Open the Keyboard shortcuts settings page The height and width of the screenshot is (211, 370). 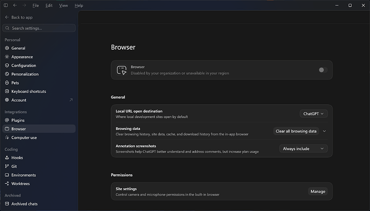(x=39, y=91)
